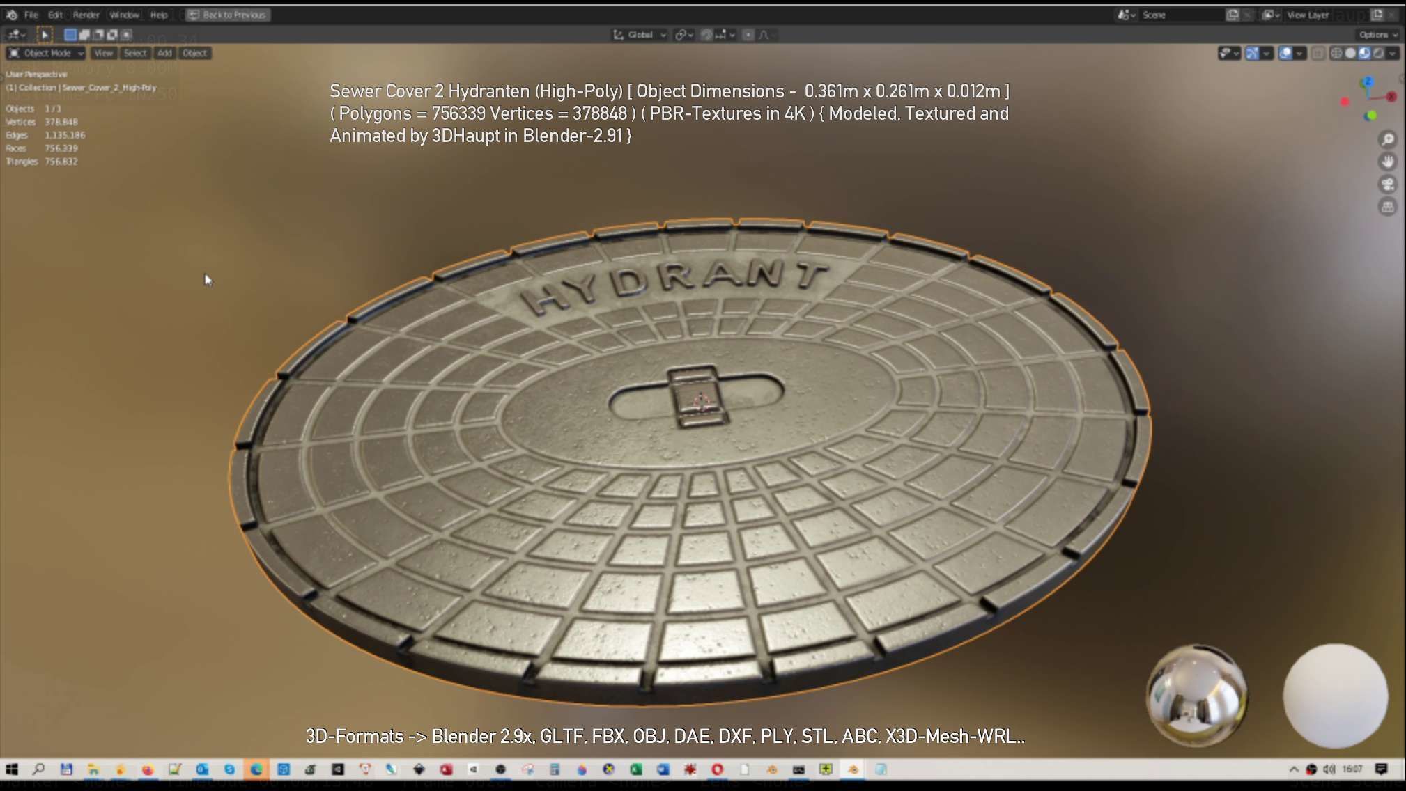The height and width of the screenshot is (791, 1406).
Task: Open the editor type dropdown
Action: pyautogui.click(x=15, y=34)
